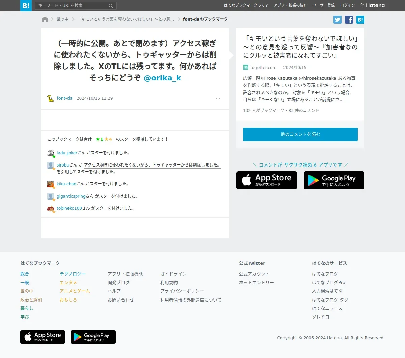
Task: Open おもしろ category in footer
Action: (68, 300)
